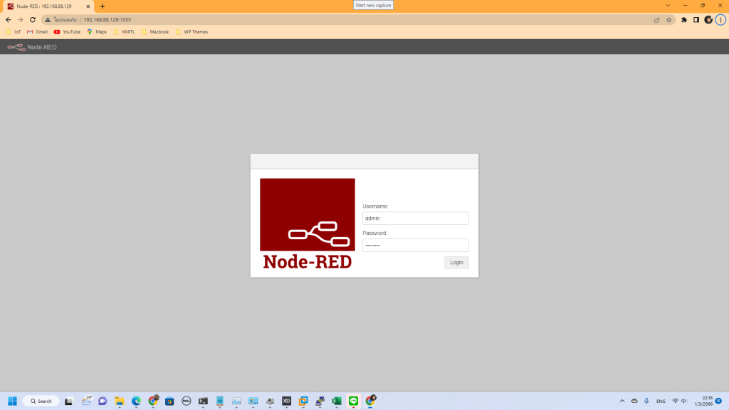Screen dimensions: 729x410
Task: Expand hidden icons in the system tray
Action: 622,401
